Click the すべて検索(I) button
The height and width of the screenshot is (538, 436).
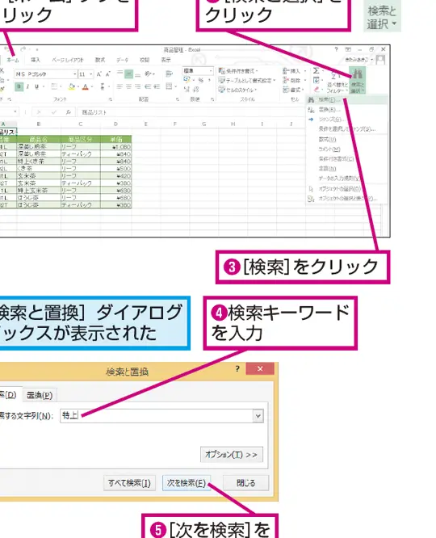129,483
